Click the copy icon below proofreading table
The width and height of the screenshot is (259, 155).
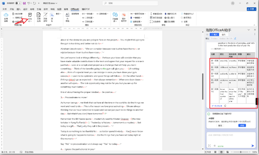coord(225,106)
